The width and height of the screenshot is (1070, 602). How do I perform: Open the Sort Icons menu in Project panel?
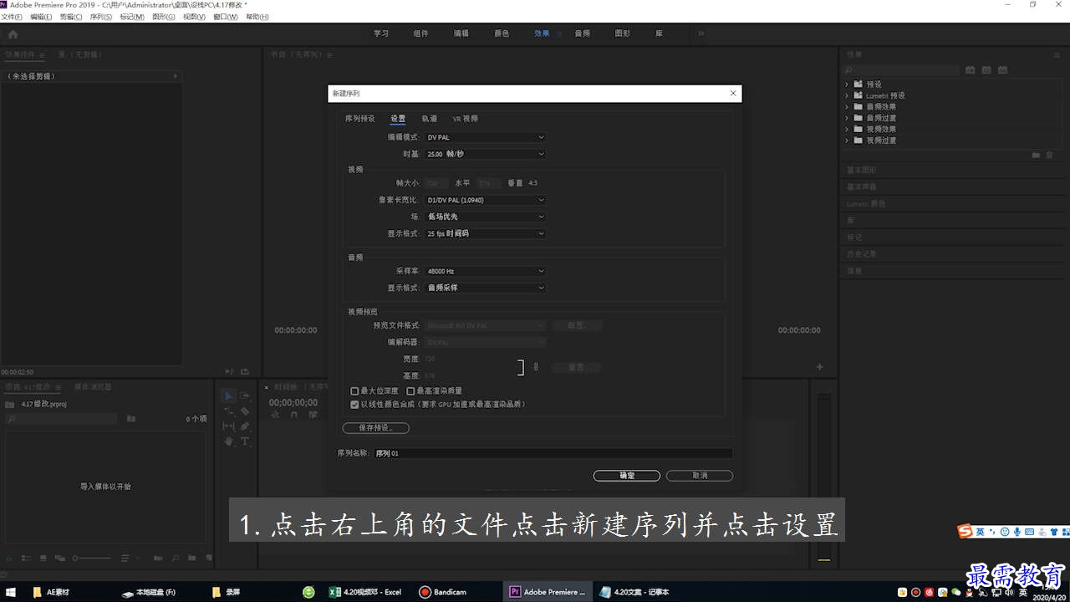pos(126,558)
